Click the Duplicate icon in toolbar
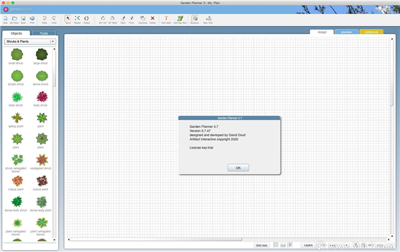The width and height of the screenshot is (400, 252). [143, 19]
